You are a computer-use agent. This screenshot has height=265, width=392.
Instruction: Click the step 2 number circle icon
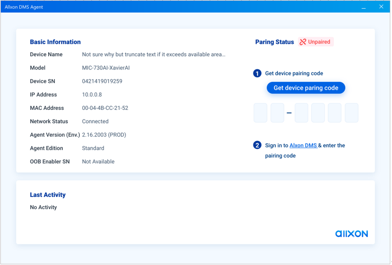[257, 146]
